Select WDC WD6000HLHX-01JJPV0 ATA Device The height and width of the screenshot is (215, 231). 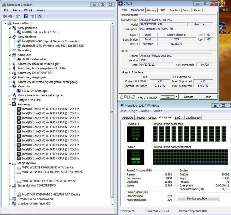coord(49,181)
